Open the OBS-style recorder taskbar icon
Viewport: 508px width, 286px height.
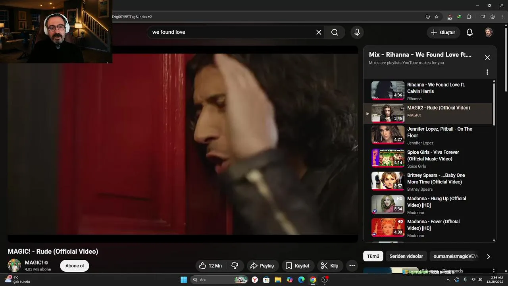coord(325,280)
